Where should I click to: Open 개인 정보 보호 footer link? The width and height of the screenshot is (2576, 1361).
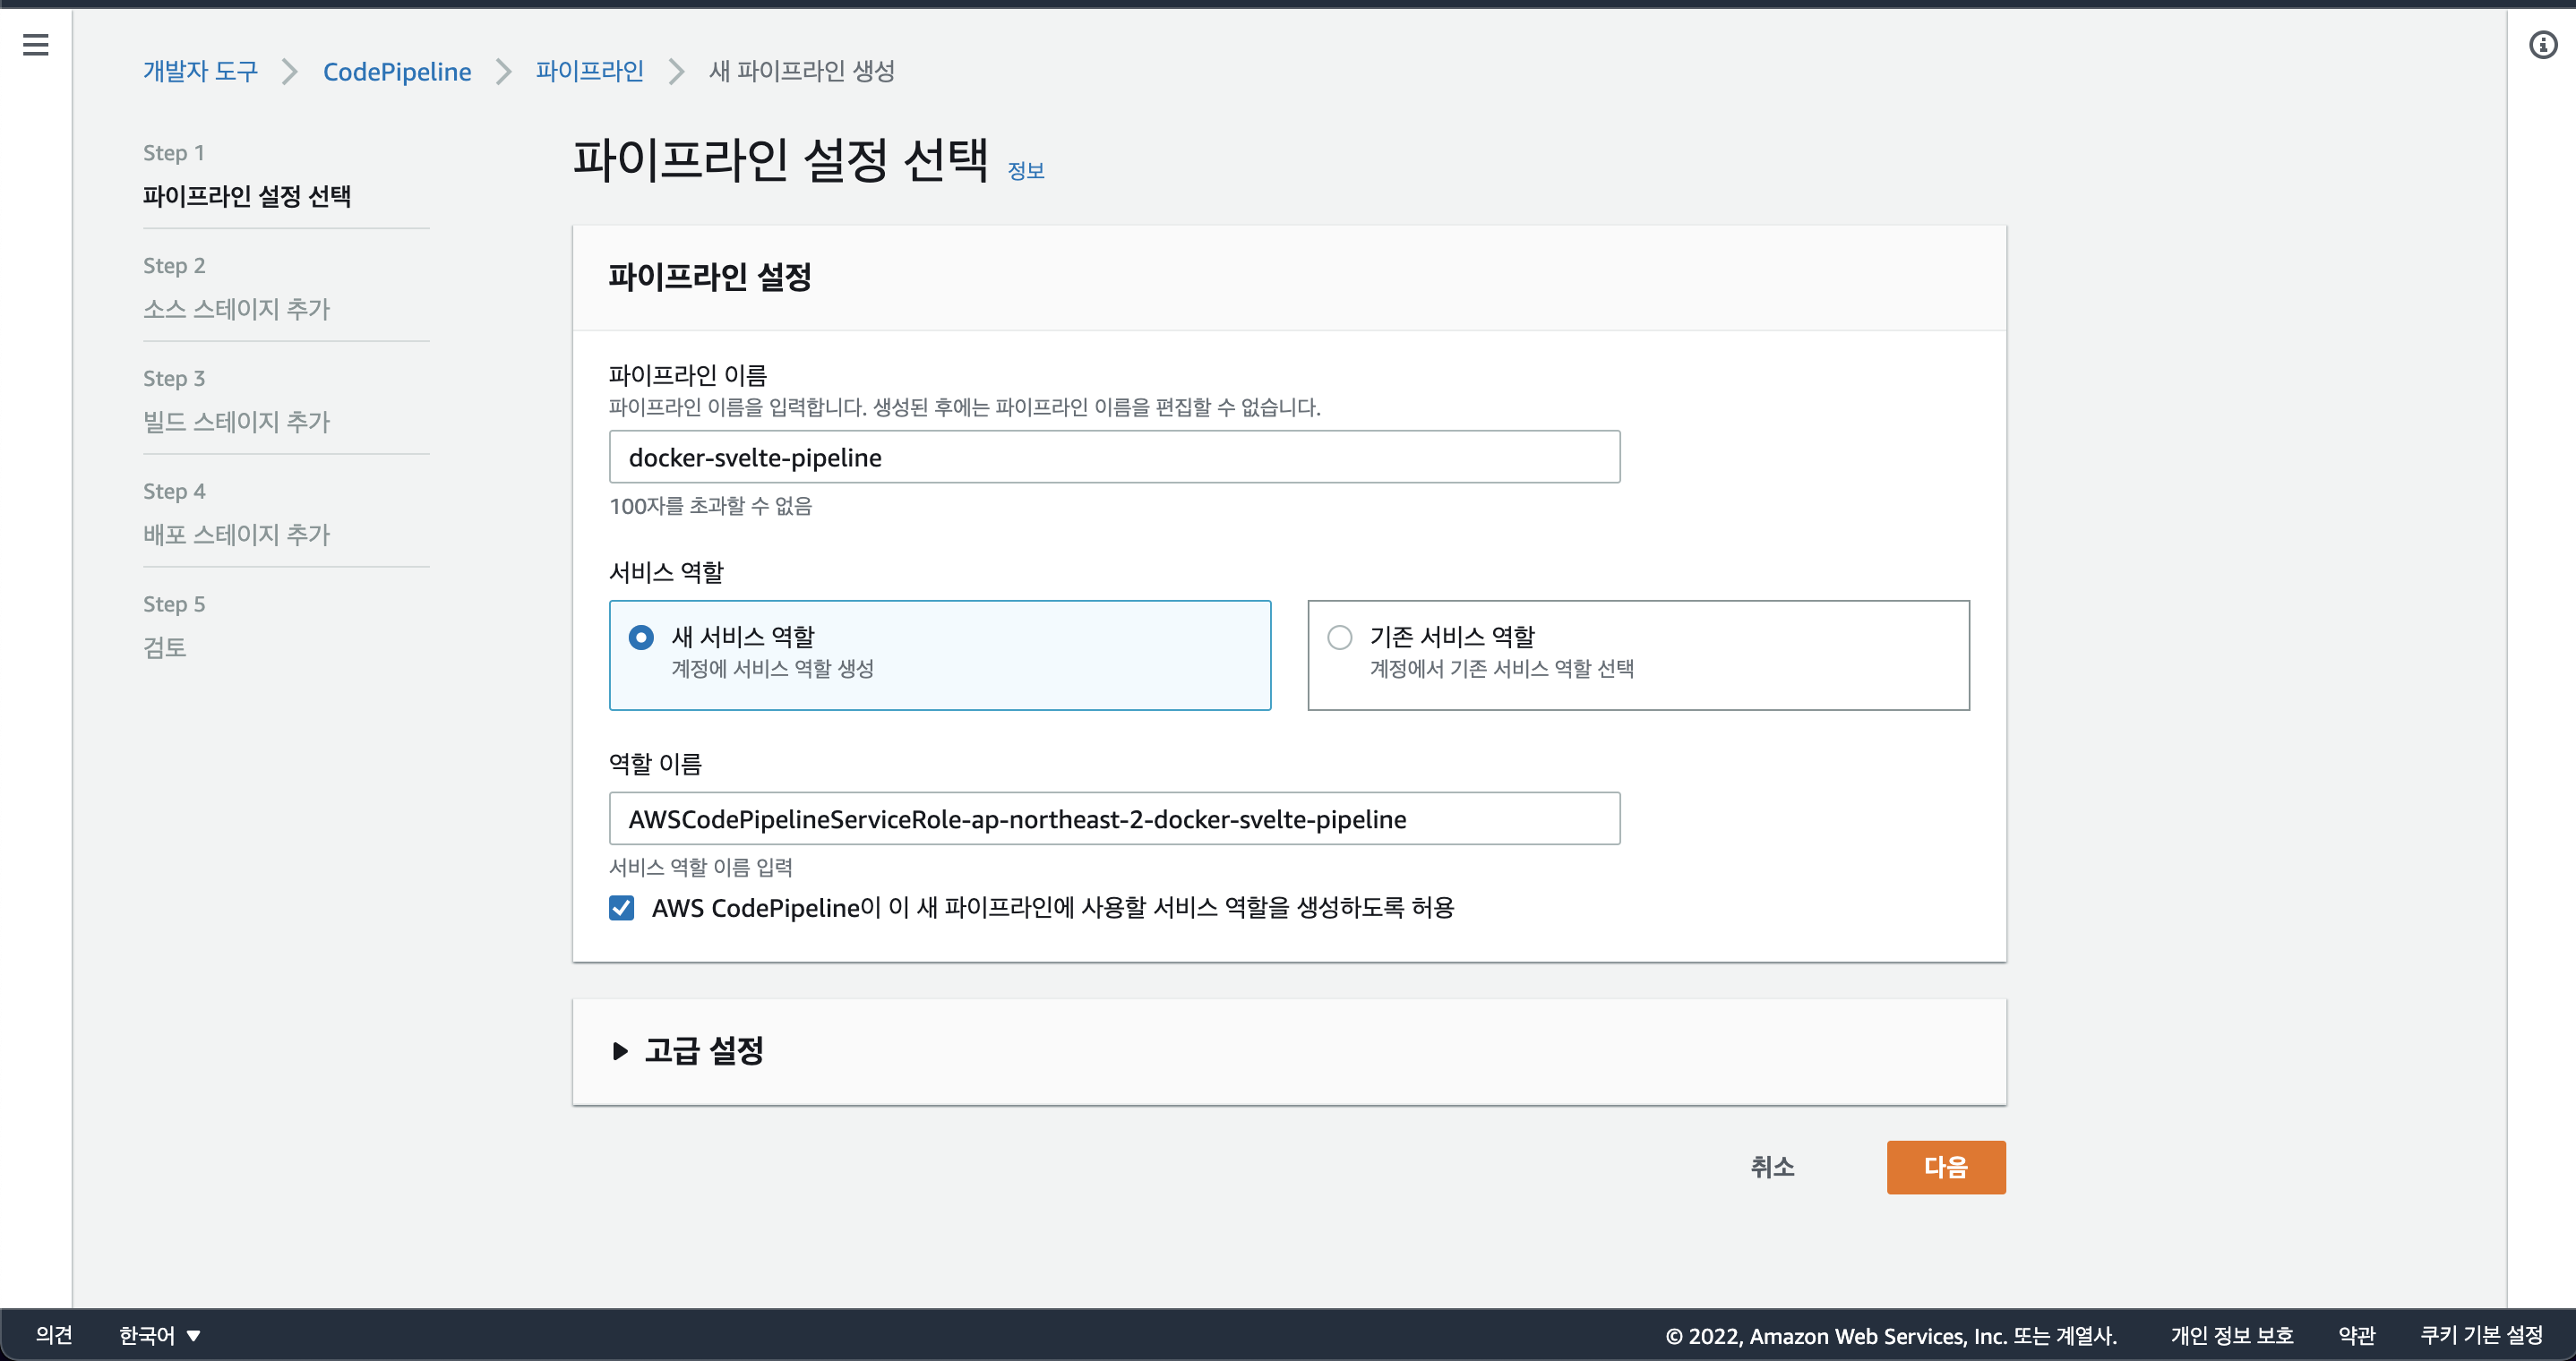click(2232, 1336)
